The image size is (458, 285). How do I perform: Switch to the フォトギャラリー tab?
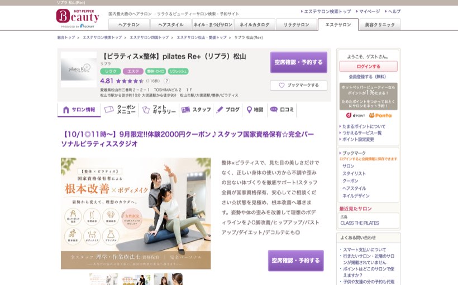pyautogui.click(x=159, y=110)
